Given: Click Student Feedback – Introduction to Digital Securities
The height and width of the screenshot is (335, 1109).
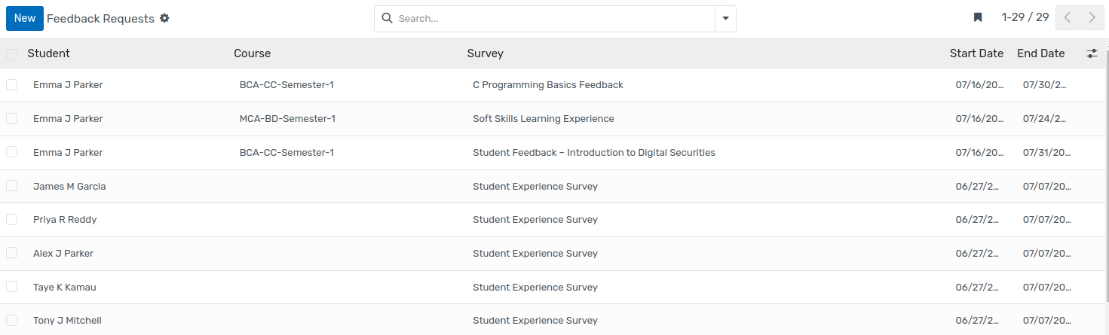Looking at the screenshot, I should pos(594,153).
